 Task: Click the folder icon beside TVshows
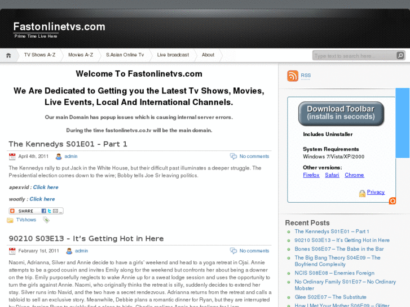(x=10, y=220)
